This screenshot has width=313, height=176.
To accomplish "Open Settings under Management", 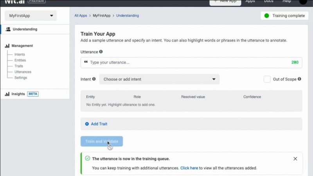I will coord(21,78).
